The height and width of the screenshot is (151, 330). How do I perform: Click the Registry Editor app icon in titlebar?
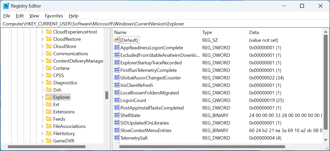6,5
